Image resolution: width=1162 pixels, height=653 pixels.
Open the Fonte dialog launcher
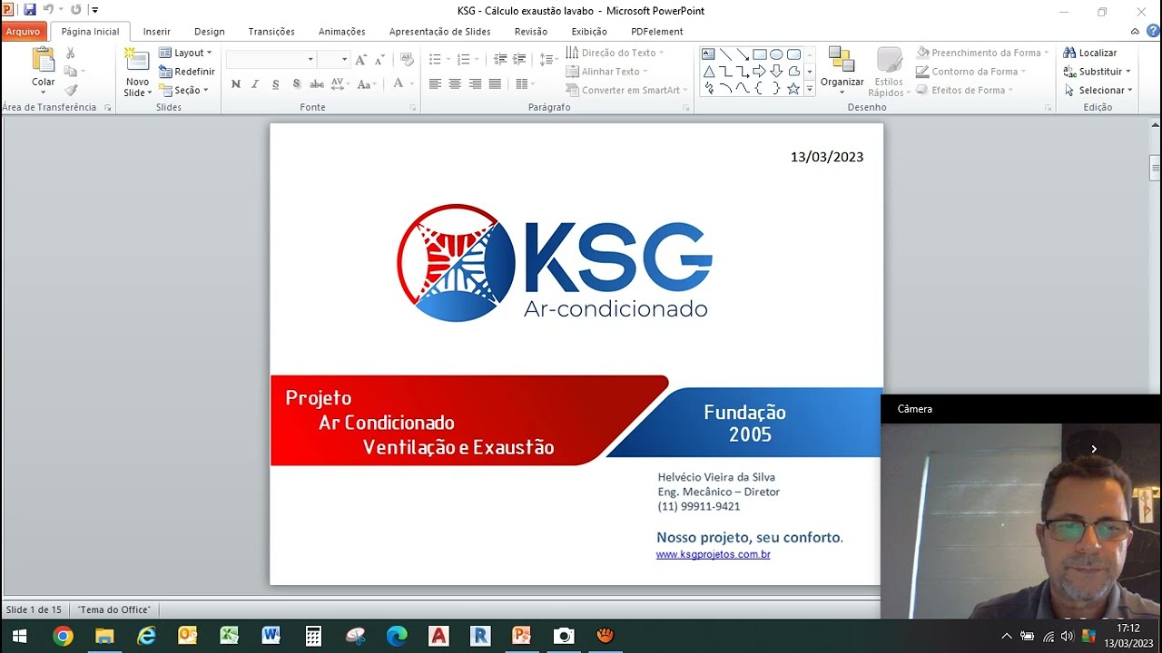[413, 108]
